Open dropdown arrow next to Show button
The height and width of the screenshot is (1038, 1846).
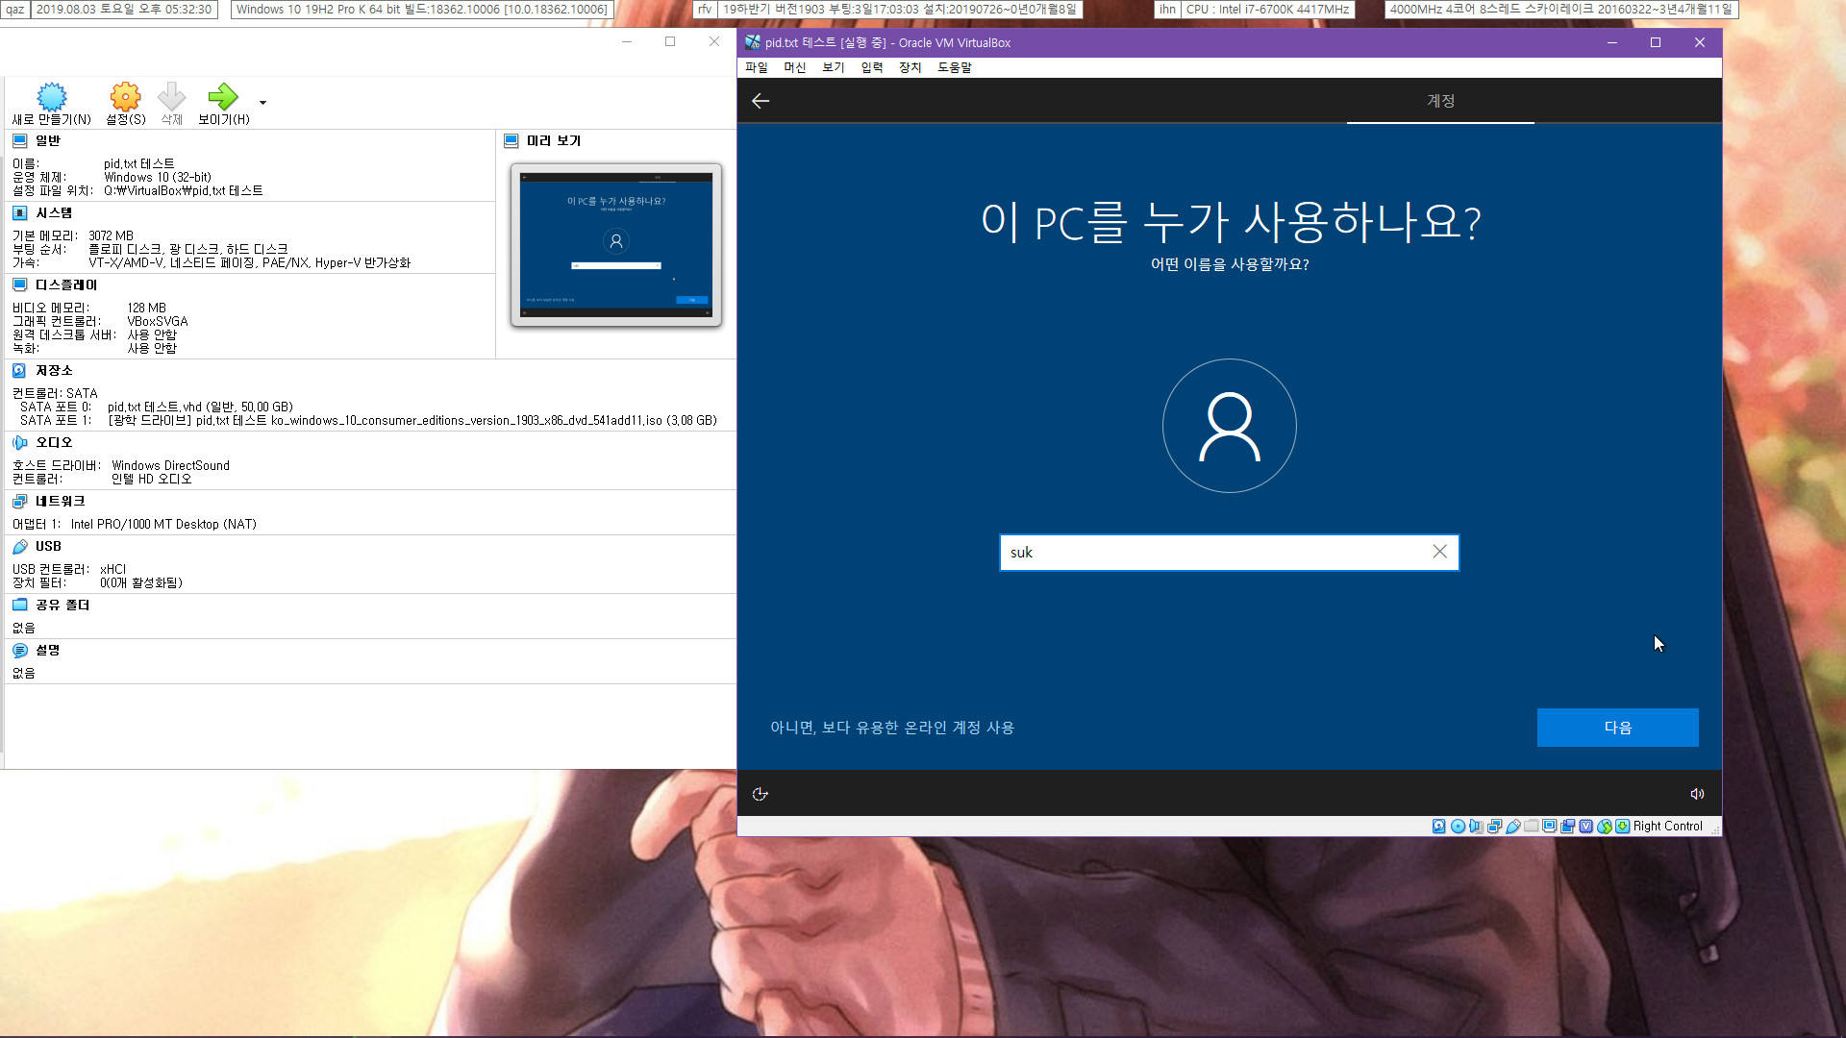(262, 103)
